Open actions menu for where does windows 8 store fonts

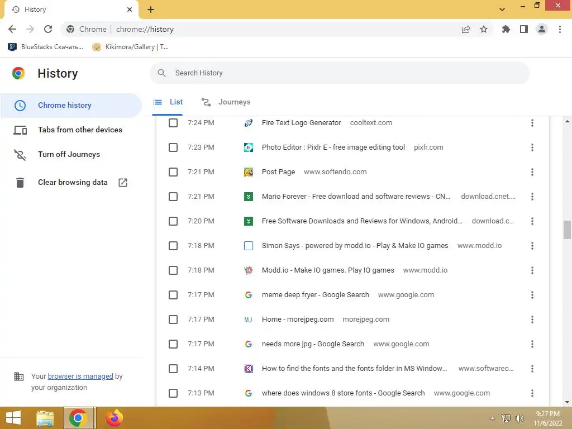[x=532, y=393]
